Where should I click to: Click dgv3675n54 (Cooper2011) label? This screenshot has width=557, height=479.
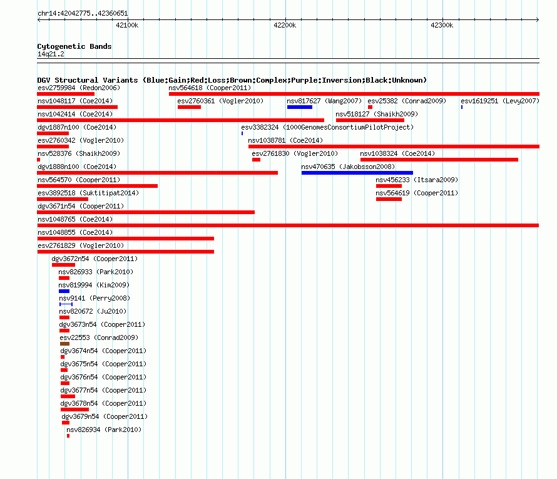103,364
